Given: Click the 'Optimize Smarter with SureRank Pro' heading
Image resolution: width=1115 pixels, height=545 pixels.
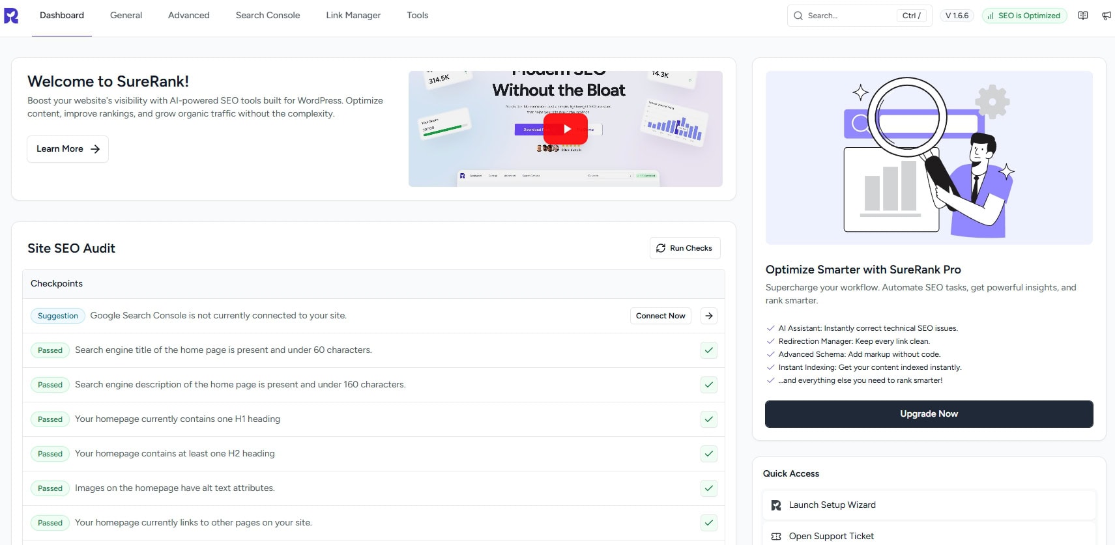Looking at the screenshot, I should (863, 270).
